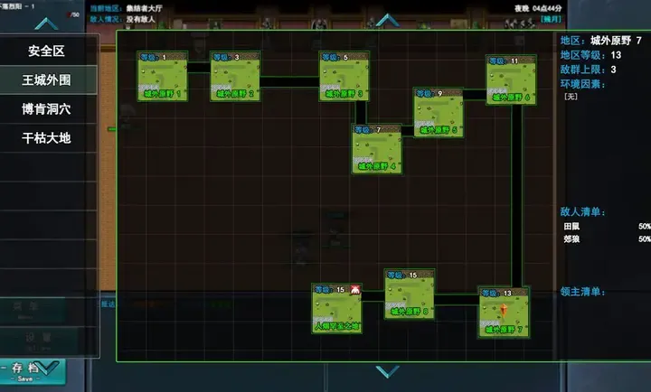Click the orange crystal marker on 城外原野 7

[504, 311]
